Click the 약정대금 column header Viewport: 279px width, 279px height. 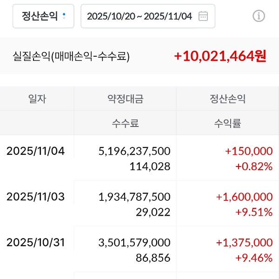[125, 99]
